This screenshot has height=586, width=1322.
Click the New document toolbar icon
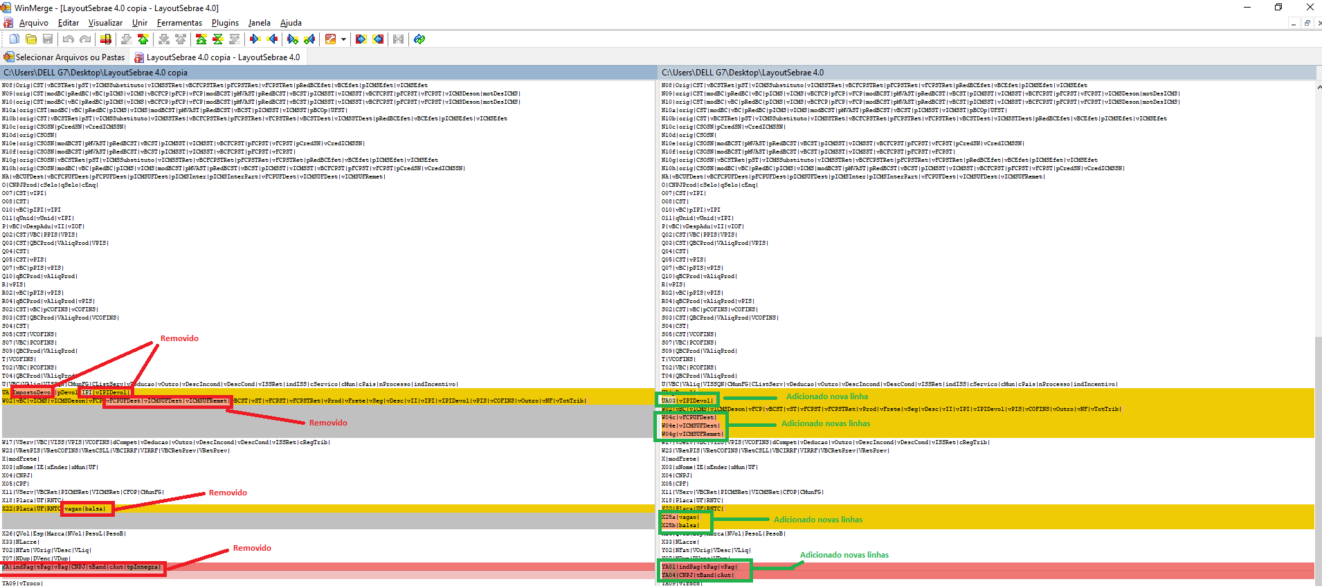pos(14,39)
